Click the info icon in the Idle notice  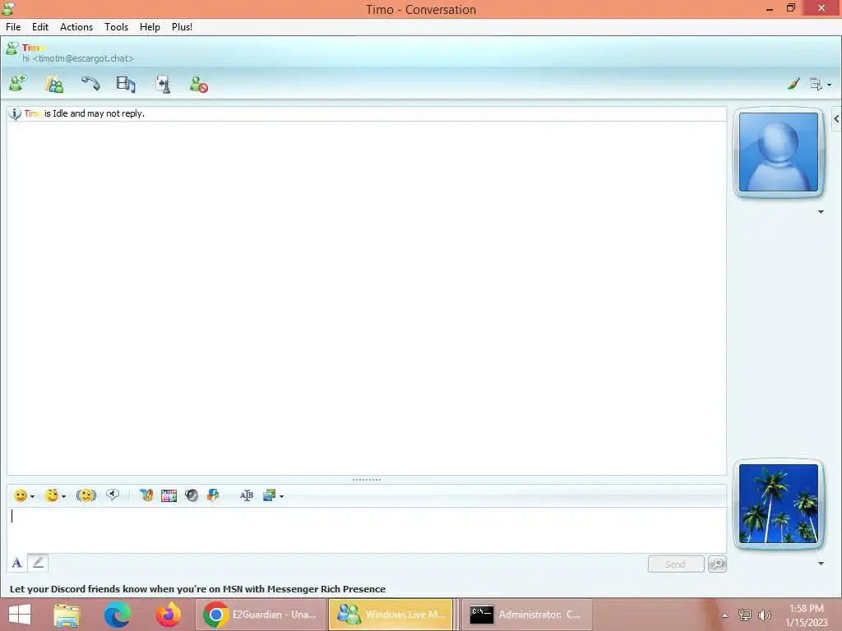pos(15,113)
